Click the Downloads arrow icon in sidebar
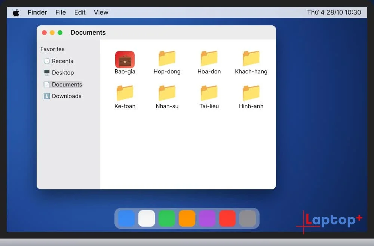Screen dimensions: 374x246 [47, 96]
